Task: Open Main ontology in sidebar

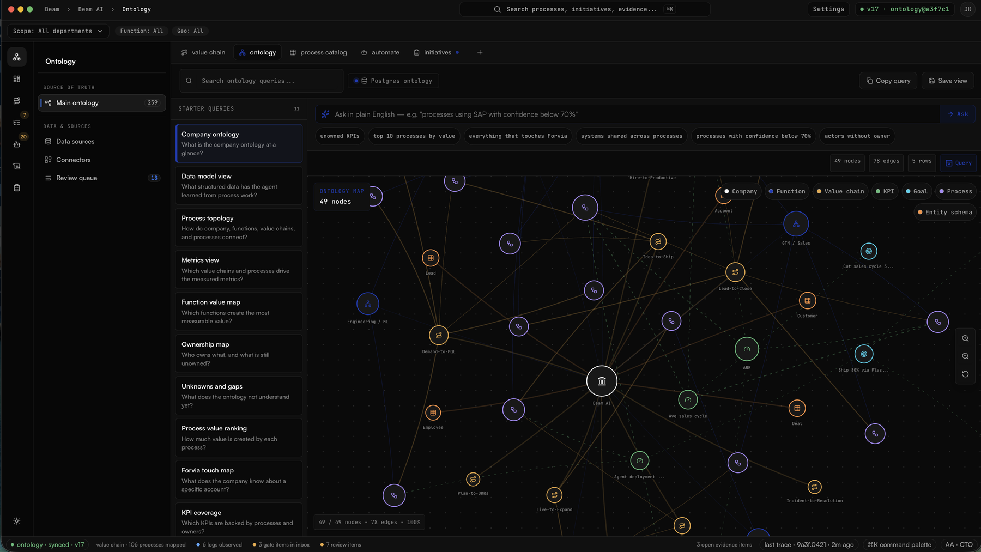Action: tap(102, 102)
